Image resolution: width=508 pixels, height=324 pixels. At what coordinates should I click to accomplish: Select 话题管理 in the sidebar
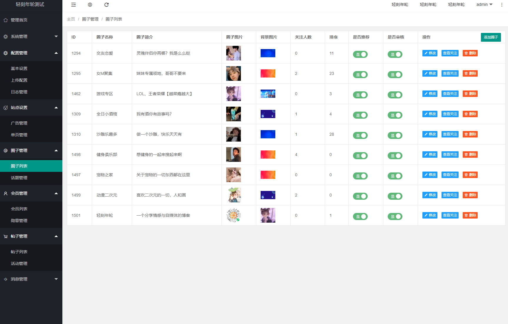click(19, 177)
